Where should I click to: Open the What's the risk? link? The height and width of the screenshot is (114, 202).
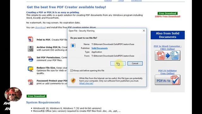[x=86, y=83]
